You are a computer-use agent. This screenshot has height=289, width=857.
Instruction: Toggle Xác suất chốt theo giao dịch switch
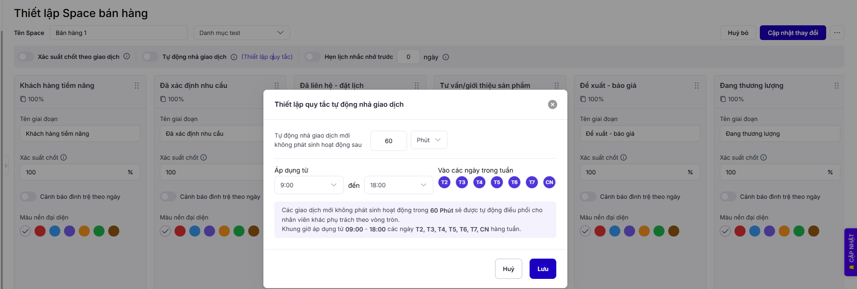pos(26,57)
